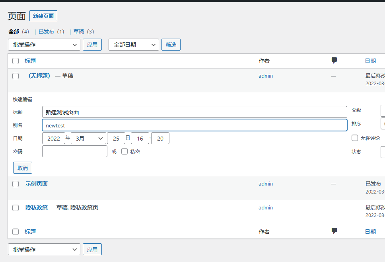Enable the 允许评论 checkbox in quick edit
The height and width of the screenshot is (262, 385).
click(x=354, y=138)
